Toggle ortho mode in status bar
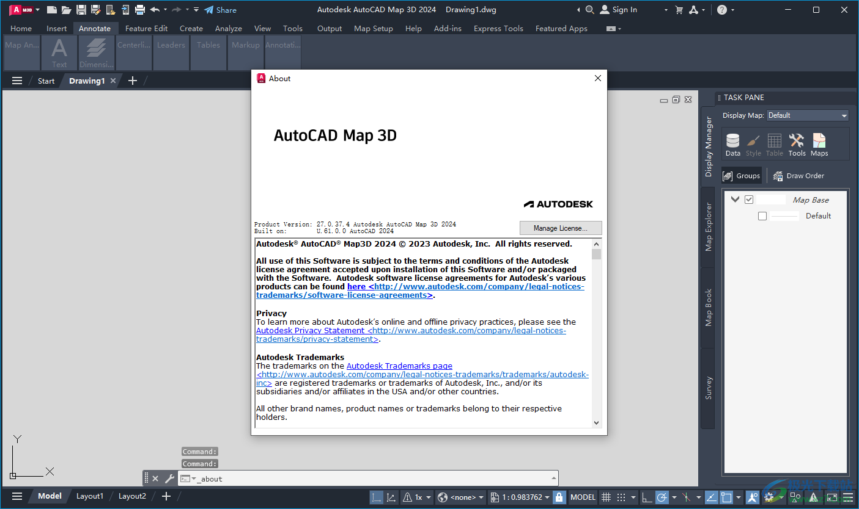859x509 pixels. point(647,497)
